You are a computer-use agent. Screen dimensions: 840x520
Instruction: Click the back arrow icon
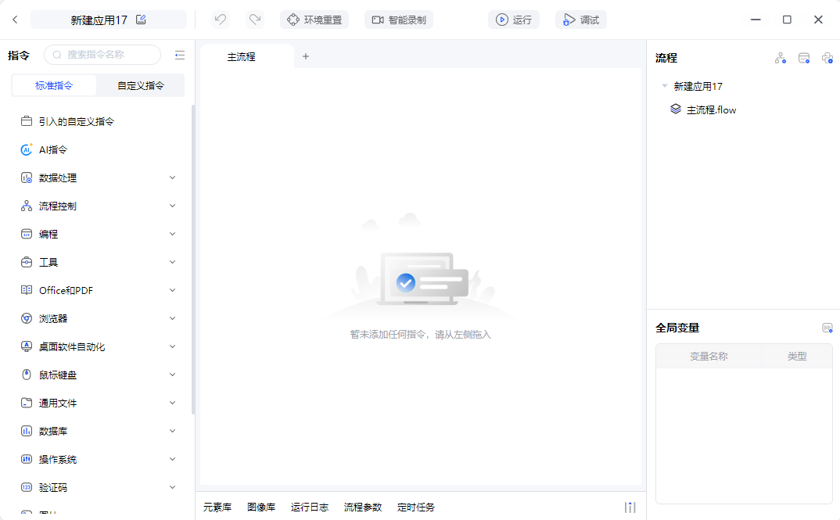pos(15,20)
